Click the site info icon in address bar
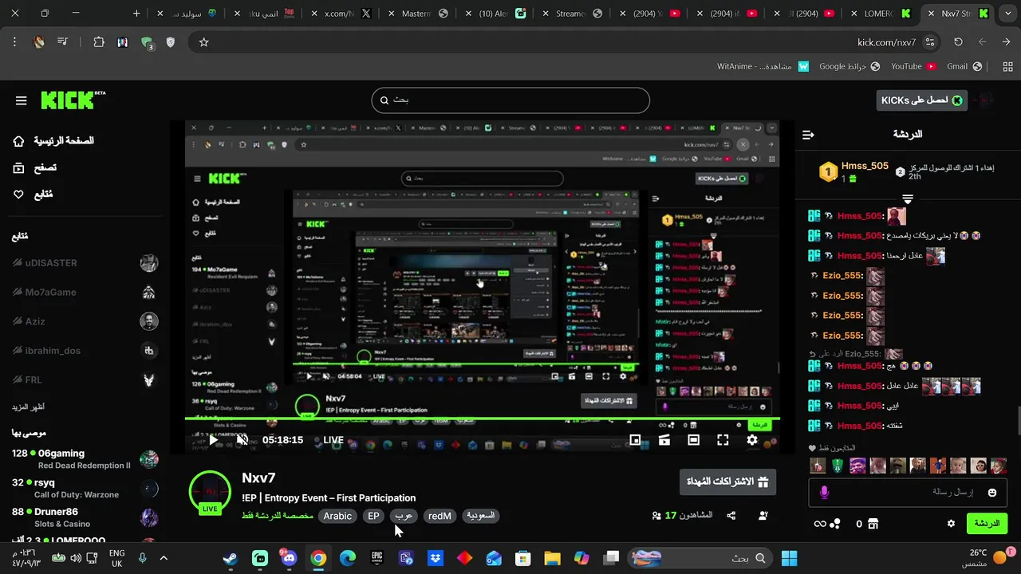Image resolution: width=1021 pixels, height=574 pixels. point(929,42)
